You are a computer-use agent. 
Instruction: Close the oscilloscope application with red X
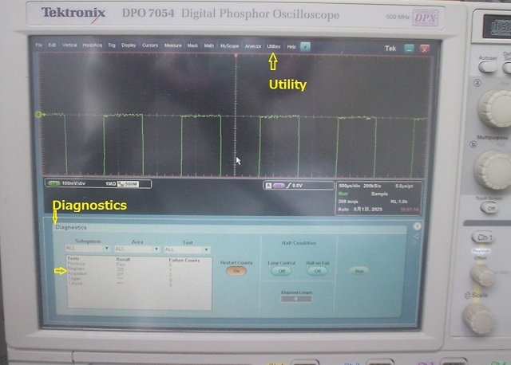pos(424,49)
